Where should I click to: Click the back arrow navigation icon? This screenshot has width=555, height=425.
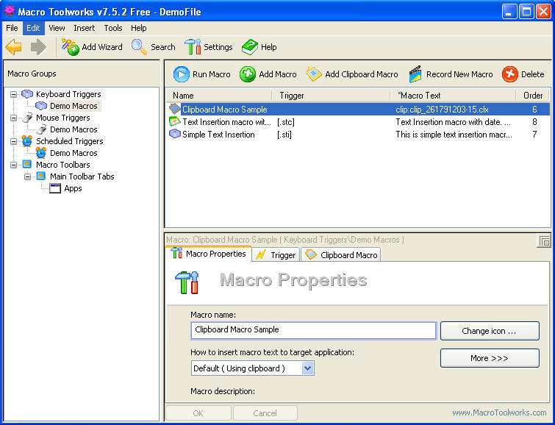click(14, 47)
